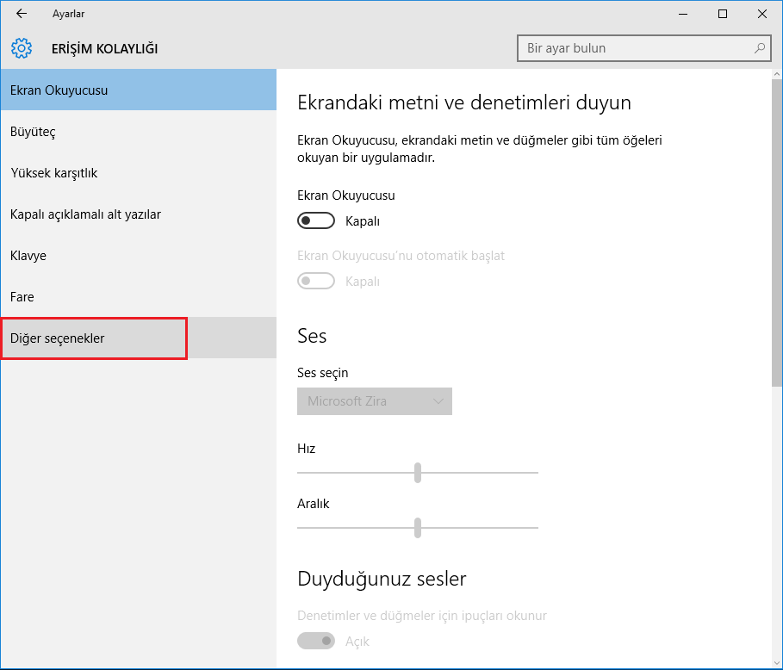Maximize the Ayarlar window

[723, 14]
